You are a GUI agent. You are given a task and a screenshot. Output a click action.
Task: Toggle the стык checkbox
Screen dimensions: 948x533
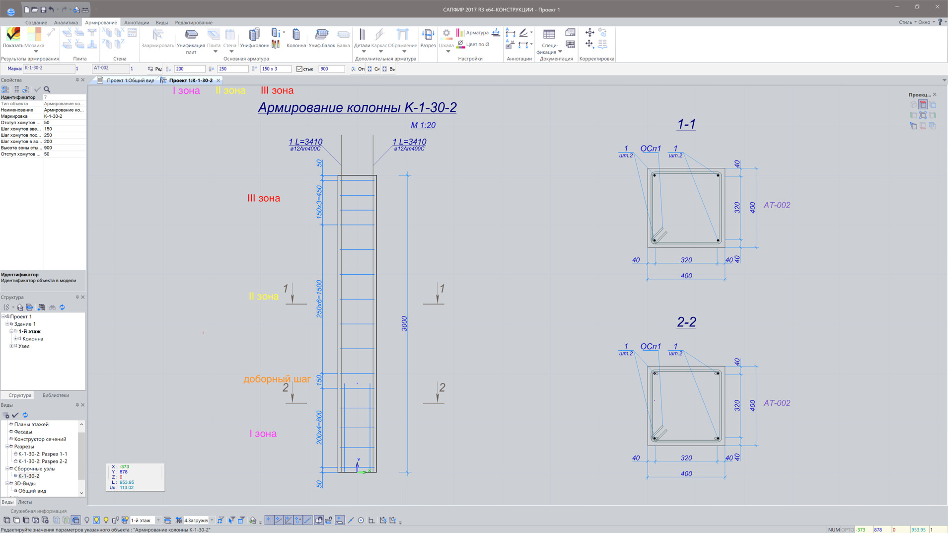(x=299, y=69)
